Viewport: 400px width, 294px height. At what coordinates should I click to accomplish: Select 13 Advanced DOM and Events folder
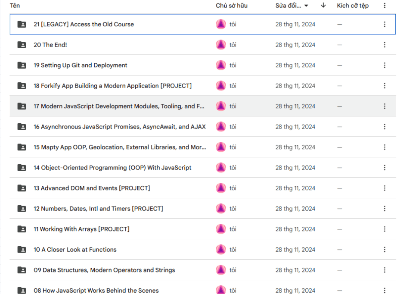coord(92,188)
